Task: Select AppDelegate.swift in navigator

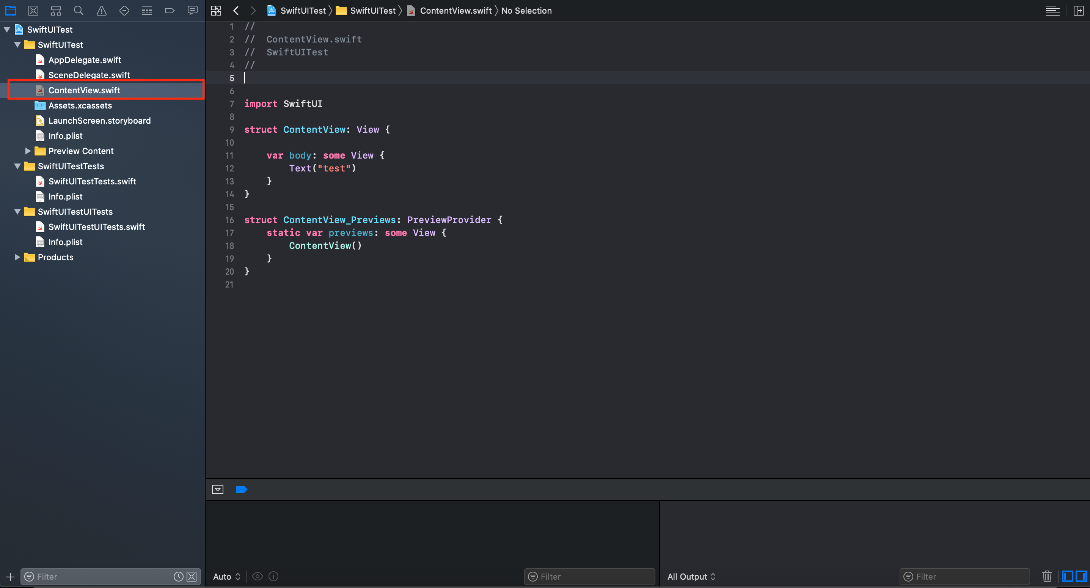Action: click(x=85, y=60)
